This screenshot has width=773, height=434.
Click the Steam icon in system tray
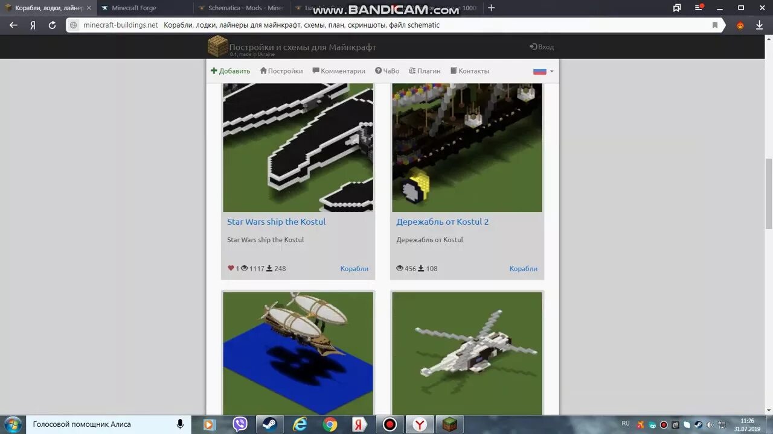[x=698, y=424]
